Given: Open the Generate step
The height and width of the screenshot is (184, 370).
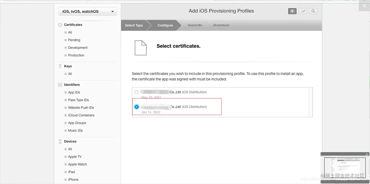Looking at the screenshot, I should click(x=195, y=25).
